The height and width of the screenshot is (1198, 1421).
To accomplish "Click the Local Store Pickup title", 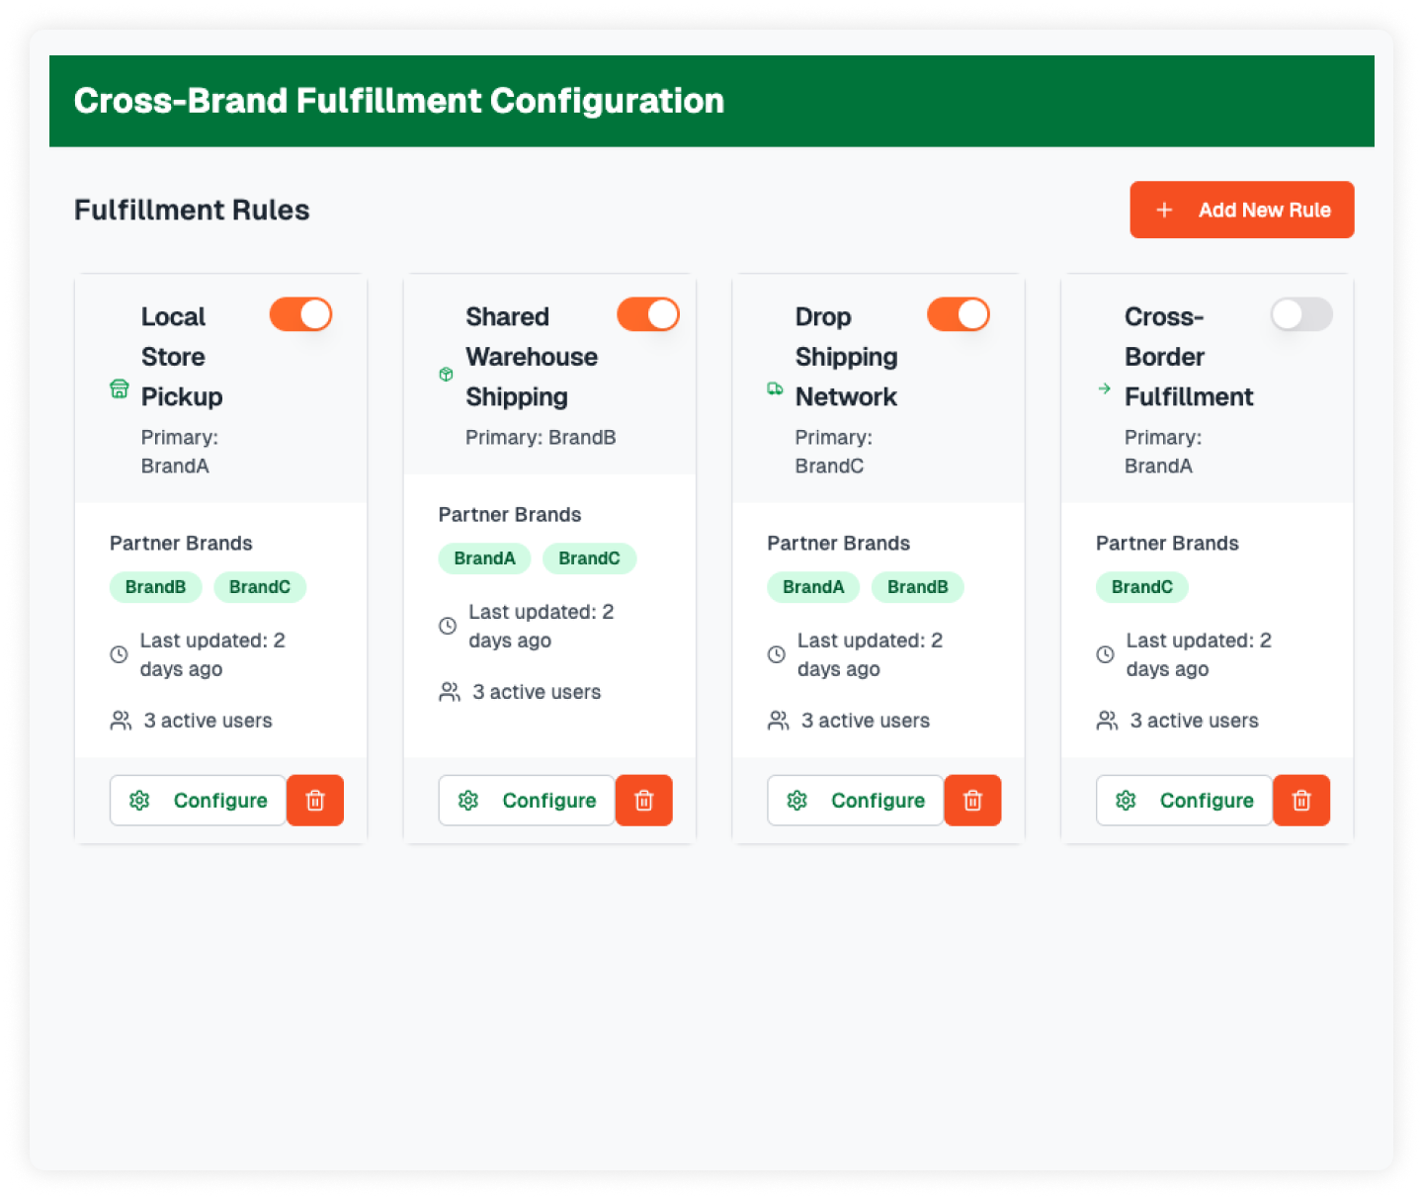I will point(182,357).
